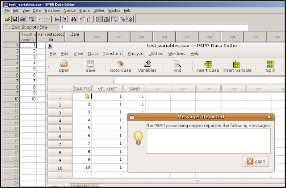Select SPSS column header Velikostsporočila
Viewport: 286px width, 188px height.
[x=51, y=37]
